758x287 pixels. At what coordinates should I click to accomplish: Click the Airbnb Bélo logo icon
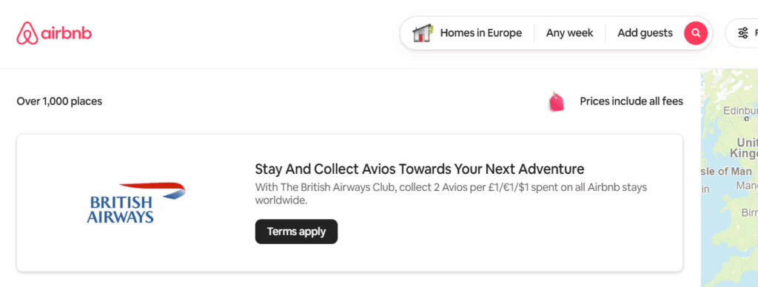tap(27, 33)
